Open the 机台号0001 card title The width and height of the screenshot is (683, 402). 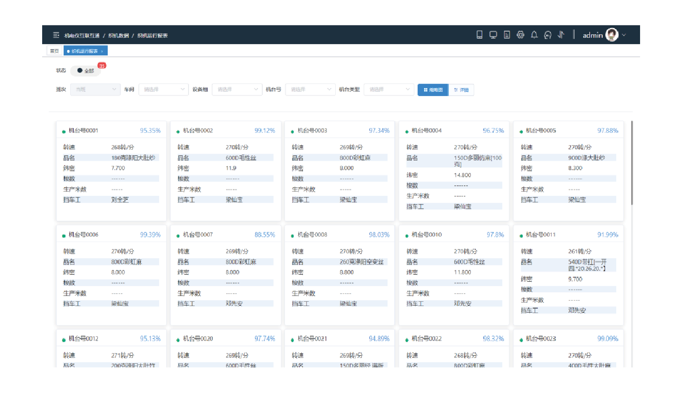point(84,130)
